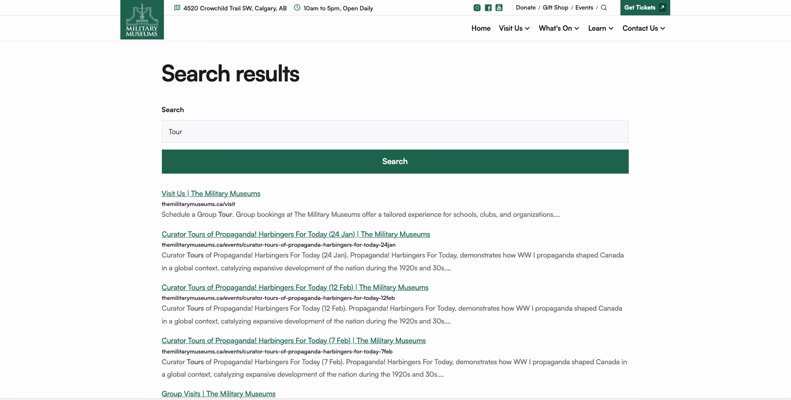Click the 4520 Crowchild Trail SW address text
This screenshot has width=791, height=400.
point(235,8)
